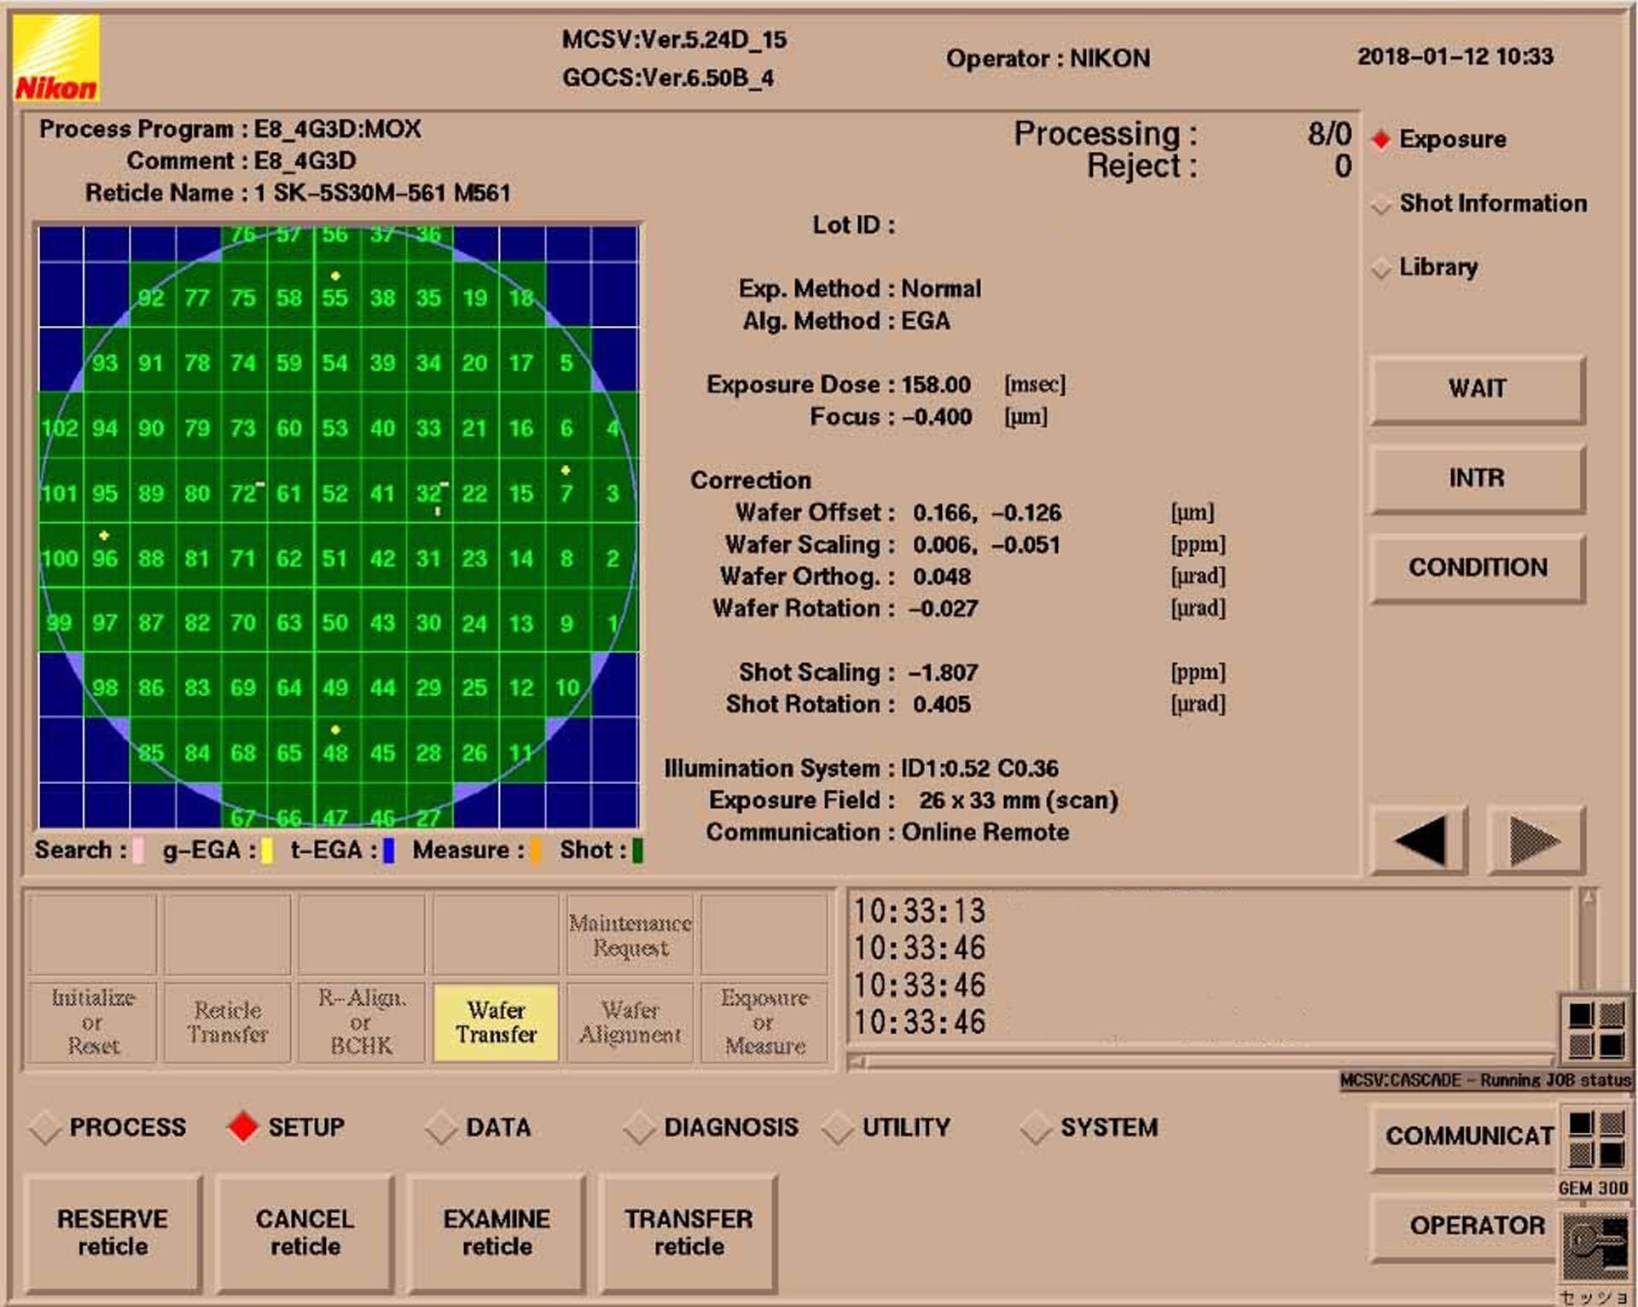Go to the previous page with left arrow
1638x1307 pixels.
pyautogui.click(x=1419, y=840)
